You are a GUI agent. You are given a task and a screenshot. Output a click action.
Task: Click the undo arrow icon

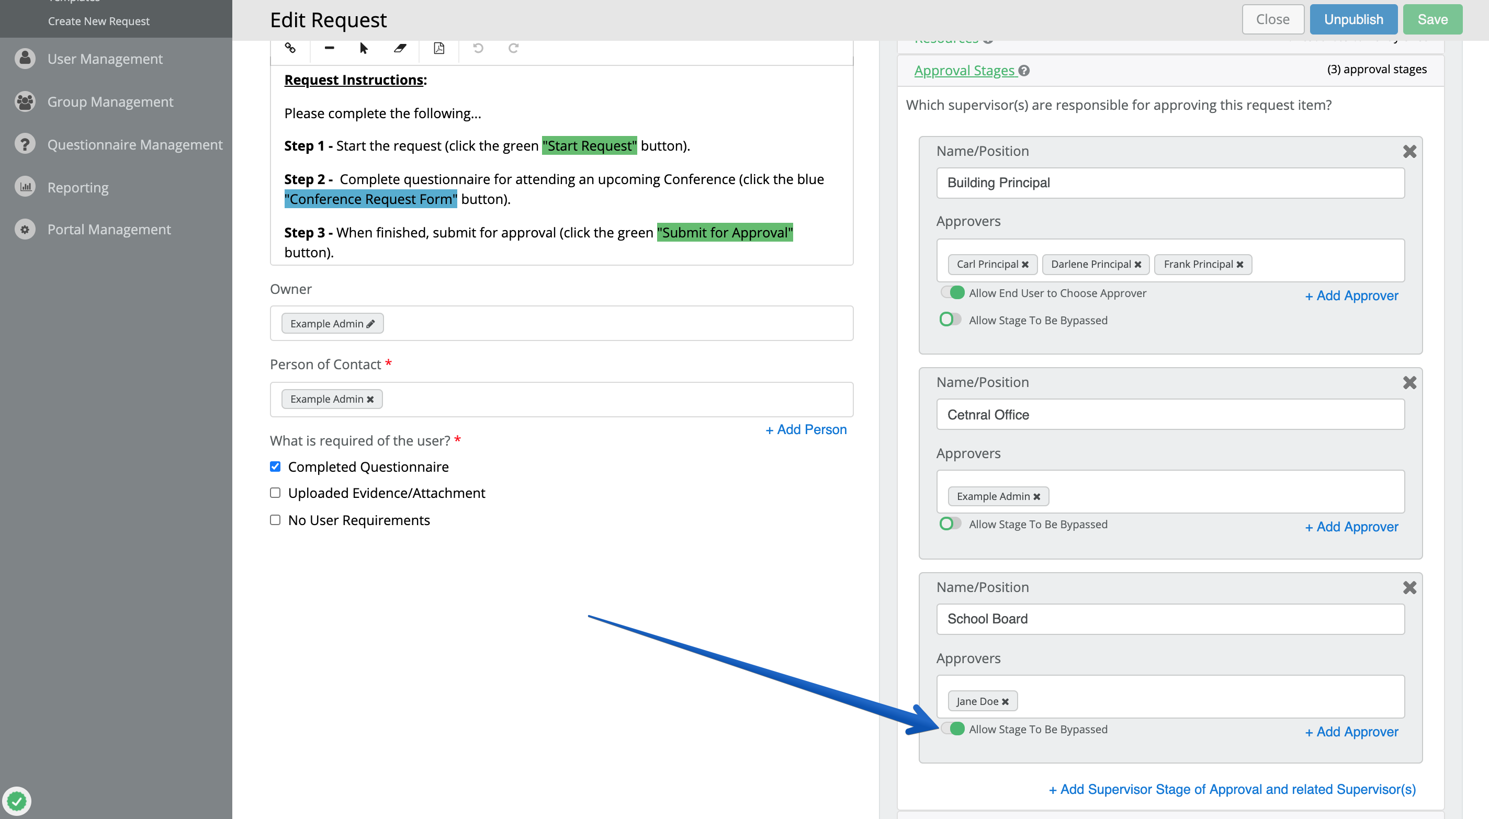click(478, 48)
